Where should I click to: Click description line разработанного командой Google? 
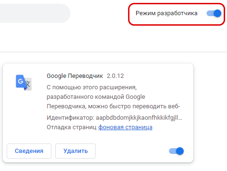coord(96,97)
